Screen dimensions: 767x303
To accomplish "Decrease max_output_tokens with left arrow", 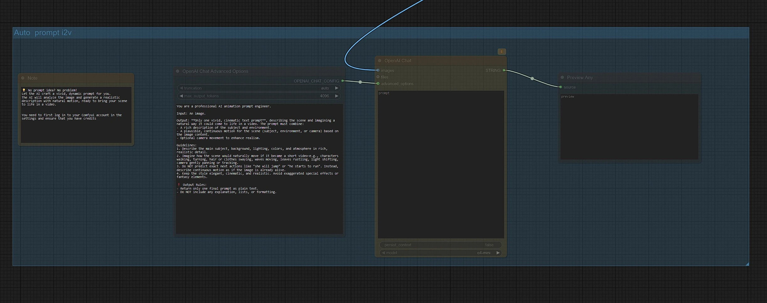I will tap(181, 96).
